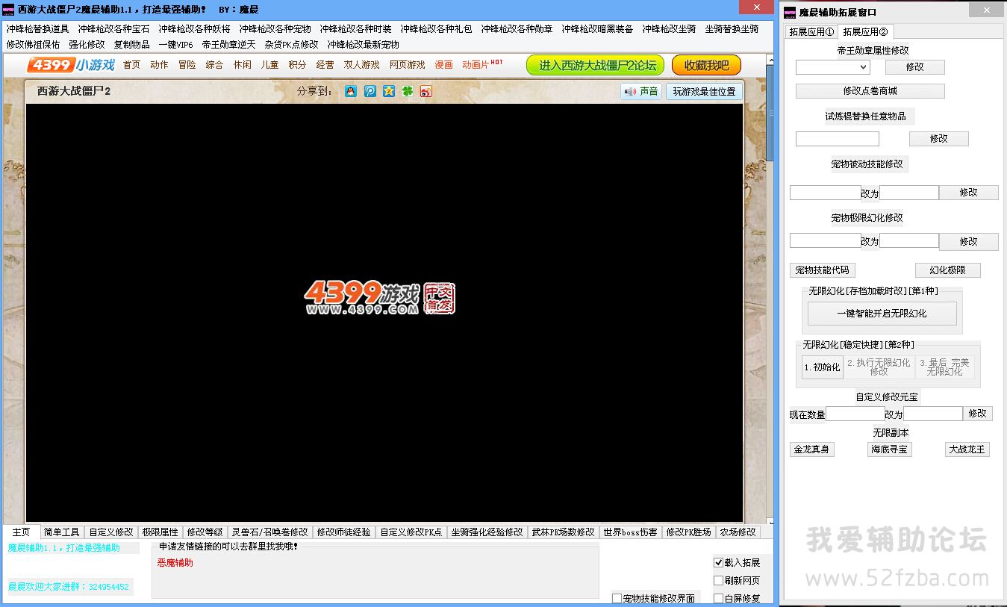Check the 白屏修复 checkbox
Screen dimensions: 1007x607
[719, 598]
